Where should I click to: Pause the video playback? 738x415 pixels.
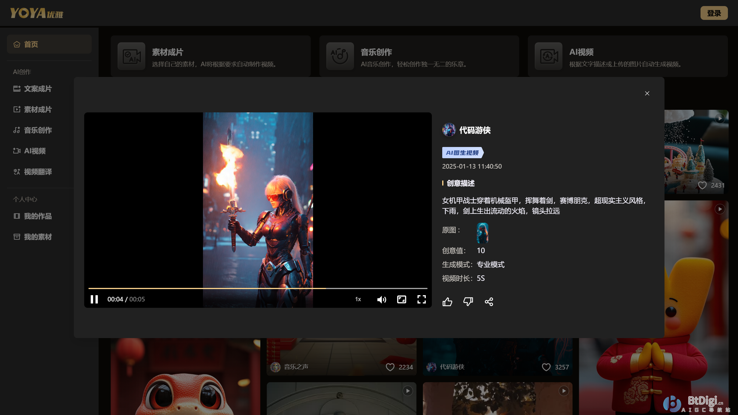[x=94, y=299]
